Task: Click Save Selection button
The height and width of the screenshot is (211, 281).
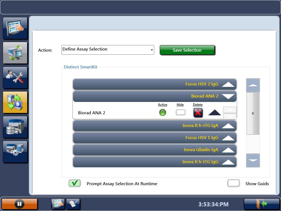Action: click(187, 50)
